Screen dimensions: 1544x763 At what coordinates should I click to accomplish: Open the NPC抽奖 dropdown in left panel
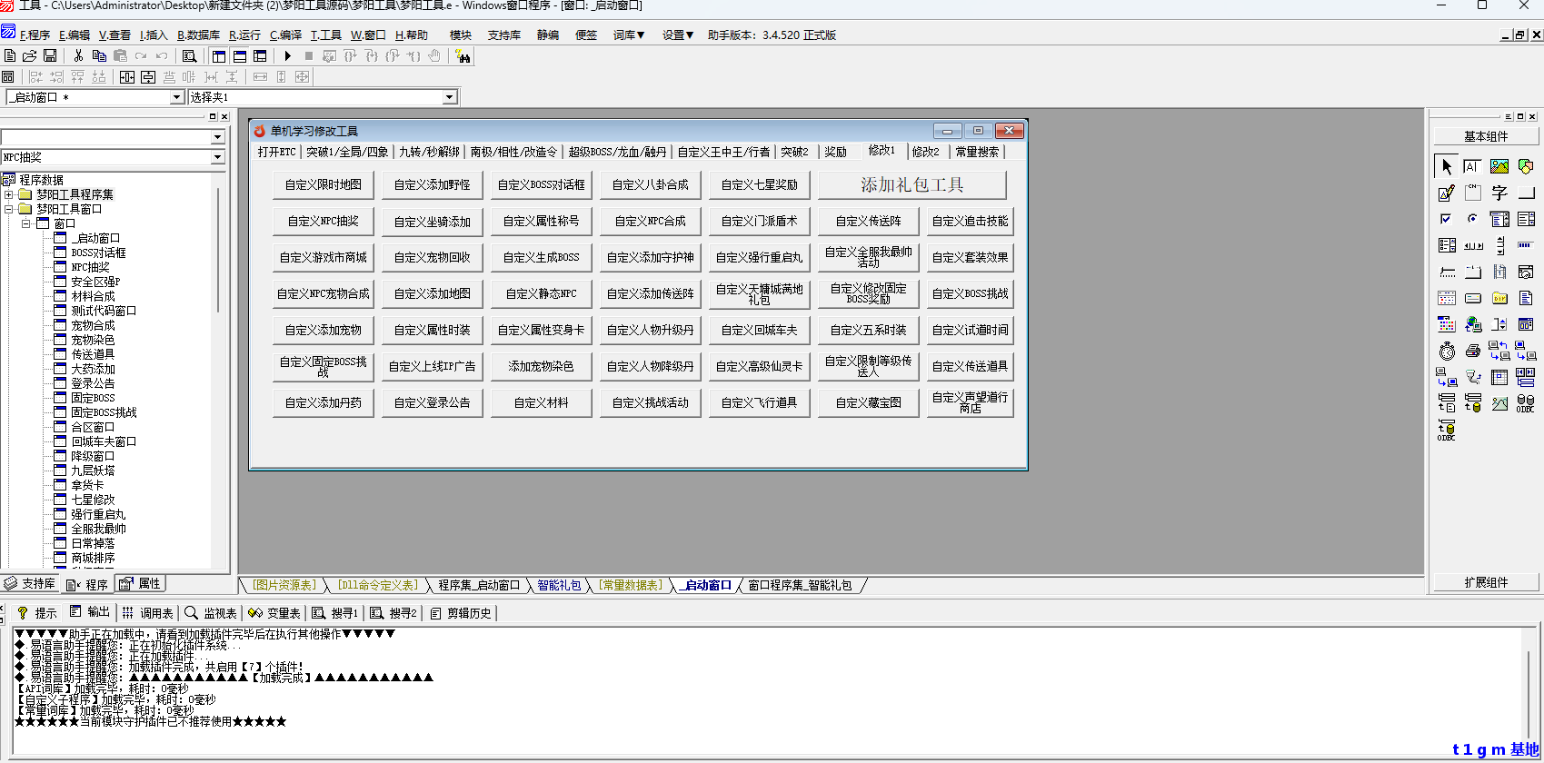(217, 157)
